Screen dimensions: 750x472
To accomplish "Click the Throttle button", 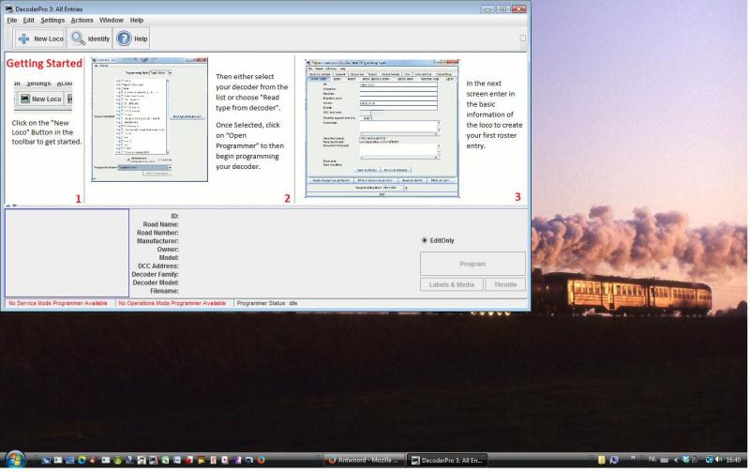I will point(505,284).
